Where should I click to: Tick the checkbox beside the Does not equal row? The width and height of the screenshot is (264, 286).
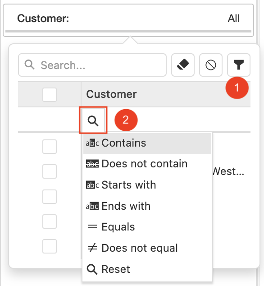click(50, 246)
